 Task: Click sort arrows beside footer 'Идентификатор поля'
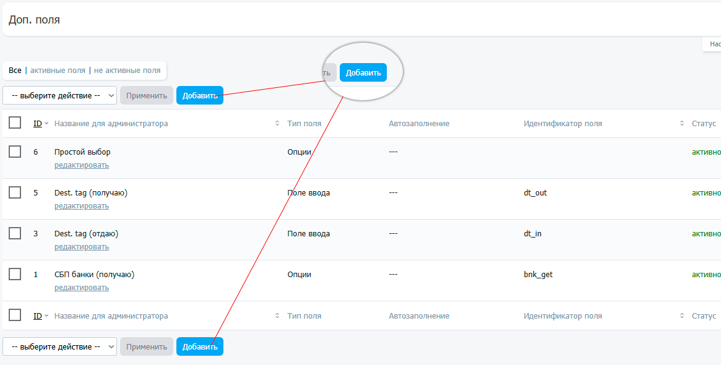point(682,316)
